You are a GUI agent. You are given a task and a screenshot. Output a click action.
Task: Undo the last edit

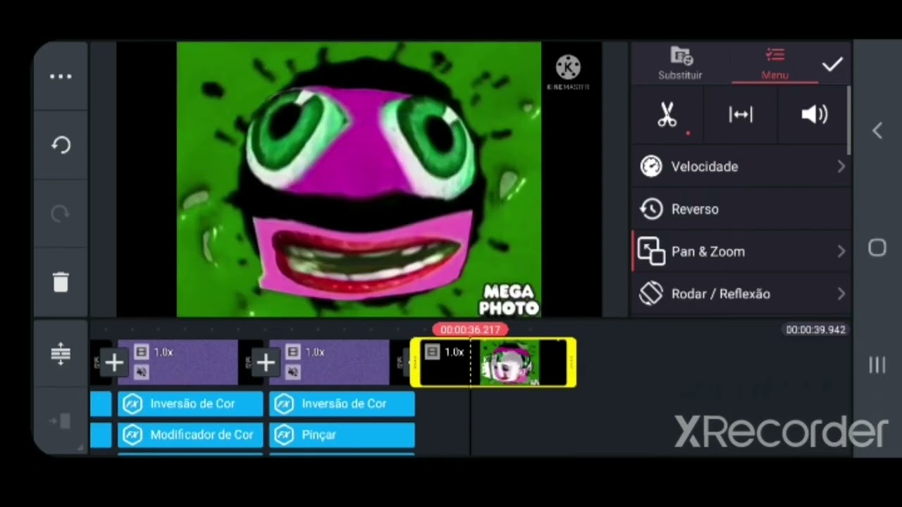pyautogui.click(x=61, y=145)
